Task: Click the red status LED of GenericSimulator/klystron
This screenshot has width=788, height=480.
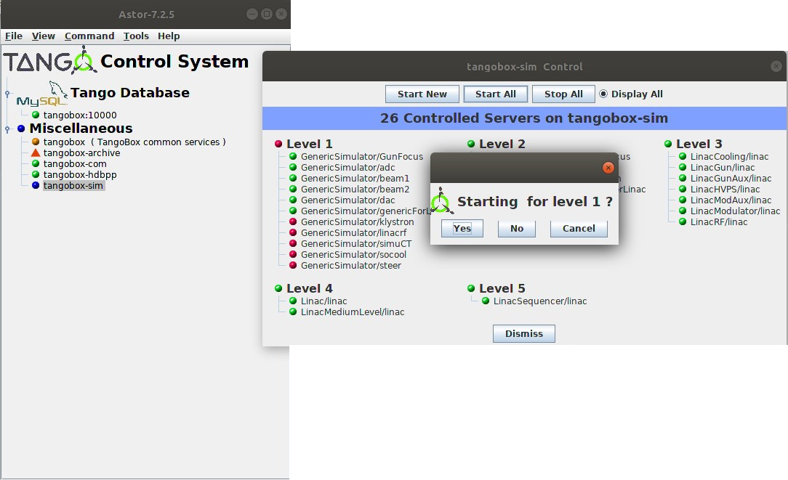Action: pyautogui.click(x=293, y=221)
